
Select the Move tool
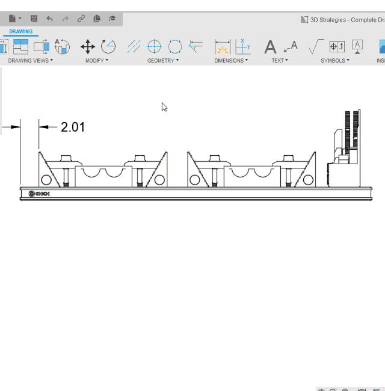[x=87, y=47]
